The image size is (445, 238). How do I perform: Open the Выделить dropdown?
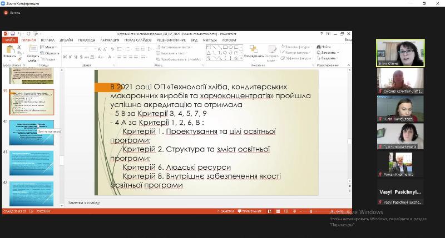pos(328,58)
